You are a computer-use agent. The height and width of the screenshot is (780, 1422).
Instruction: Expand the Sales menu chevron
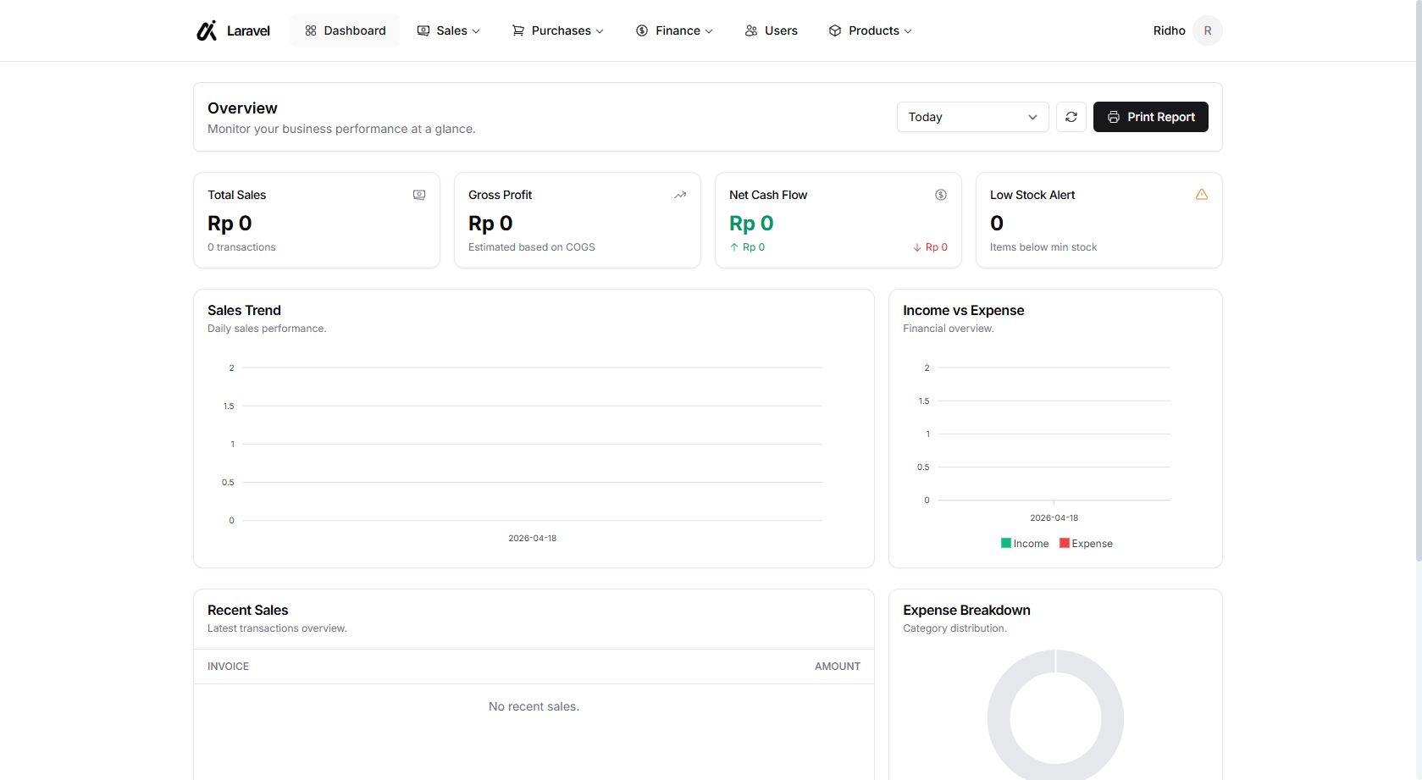coord(476,31)
